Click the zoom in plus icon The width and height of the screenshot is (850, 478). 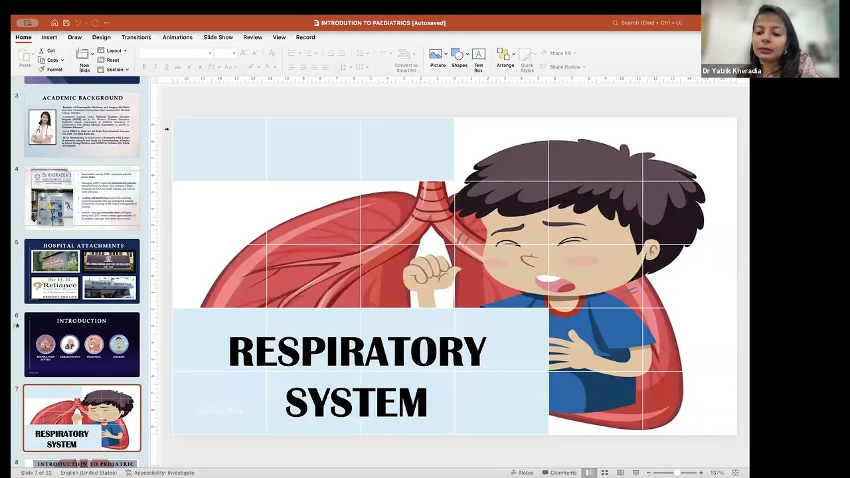click(701, 473)
